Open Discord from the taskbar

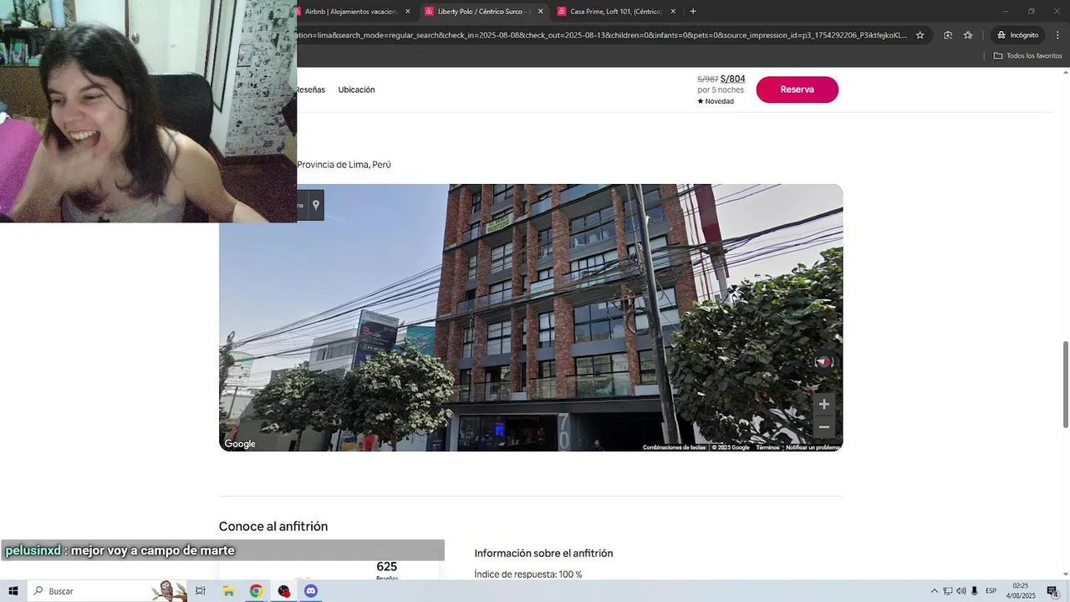click(311, 591)
